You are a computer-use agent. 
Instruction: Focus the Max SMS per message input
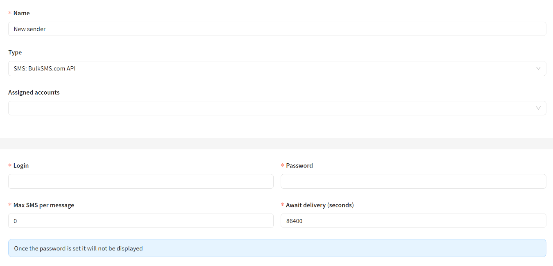[141, 221]
